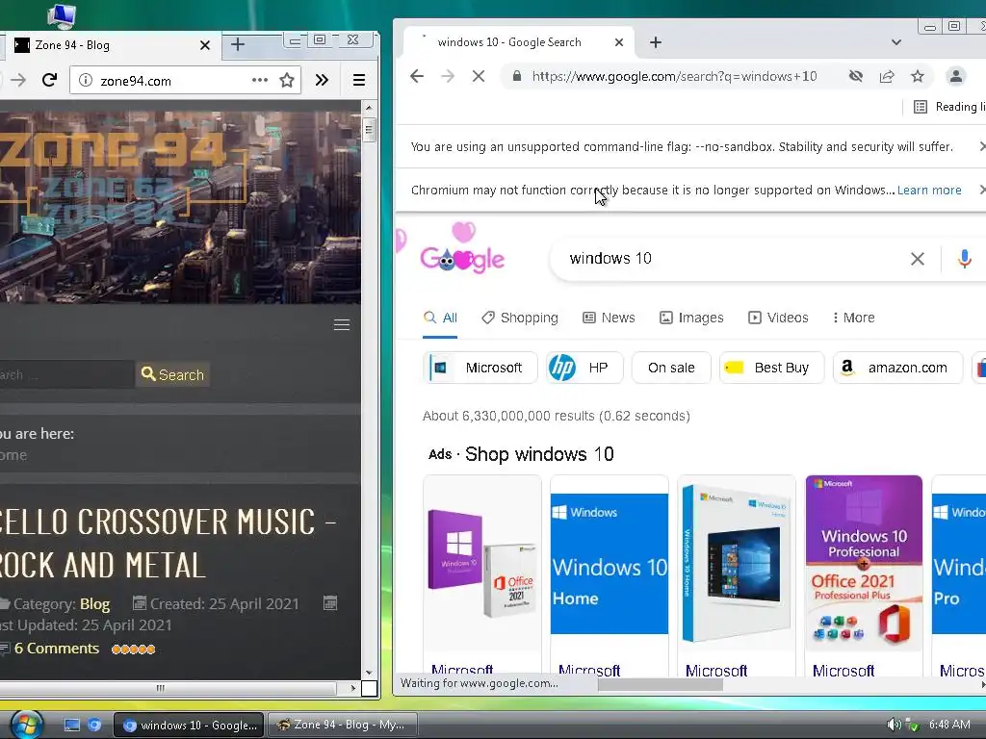
Task: Open Windows 10 Professional Office 2021 ad
Action: [864, 564]
